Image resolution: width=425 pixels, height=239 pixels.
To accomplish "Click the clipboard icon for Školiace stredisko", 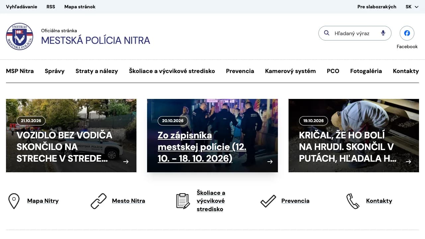I will point(183,201).
